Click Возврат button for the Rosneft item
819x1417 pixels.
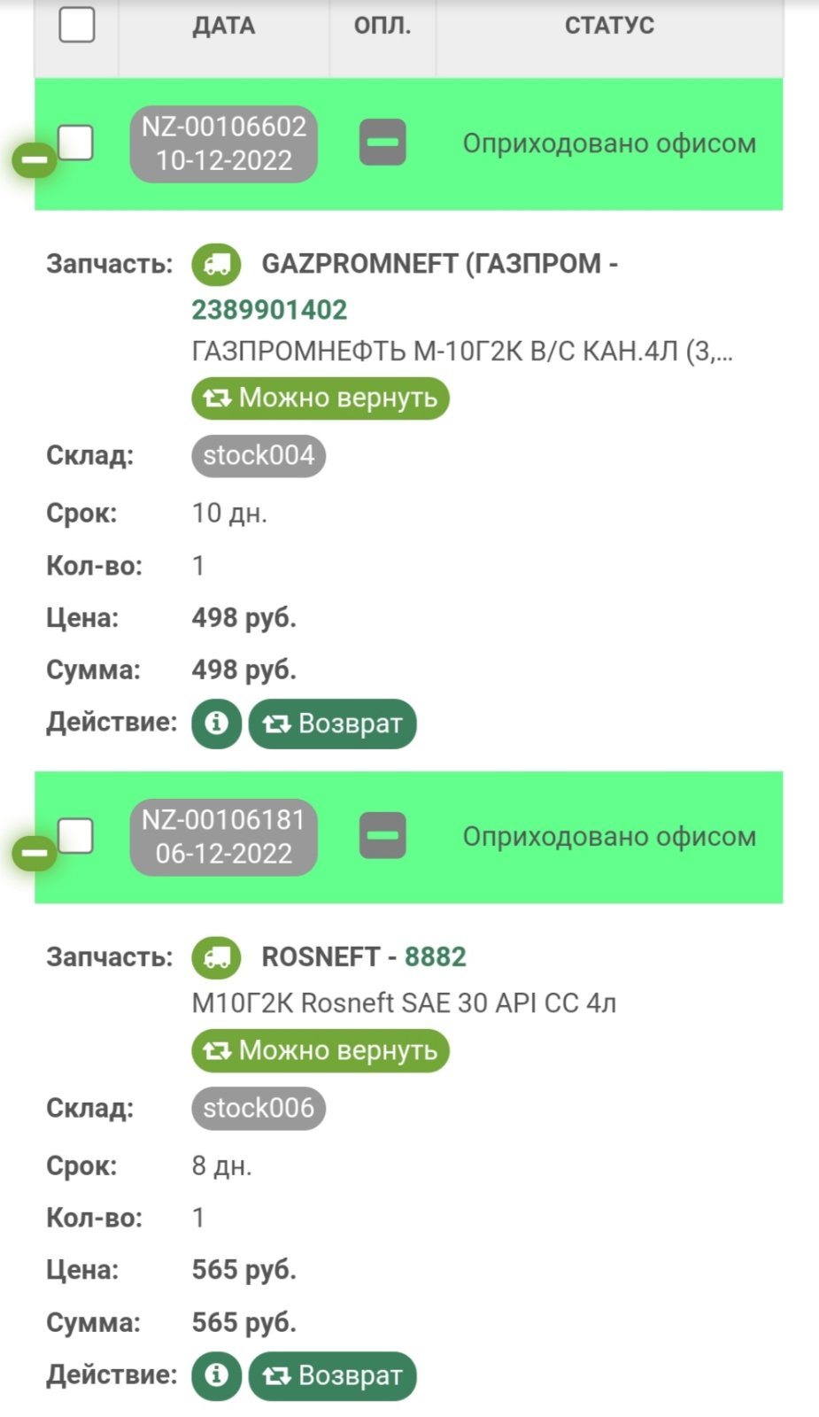click(x=333, y=1375)
